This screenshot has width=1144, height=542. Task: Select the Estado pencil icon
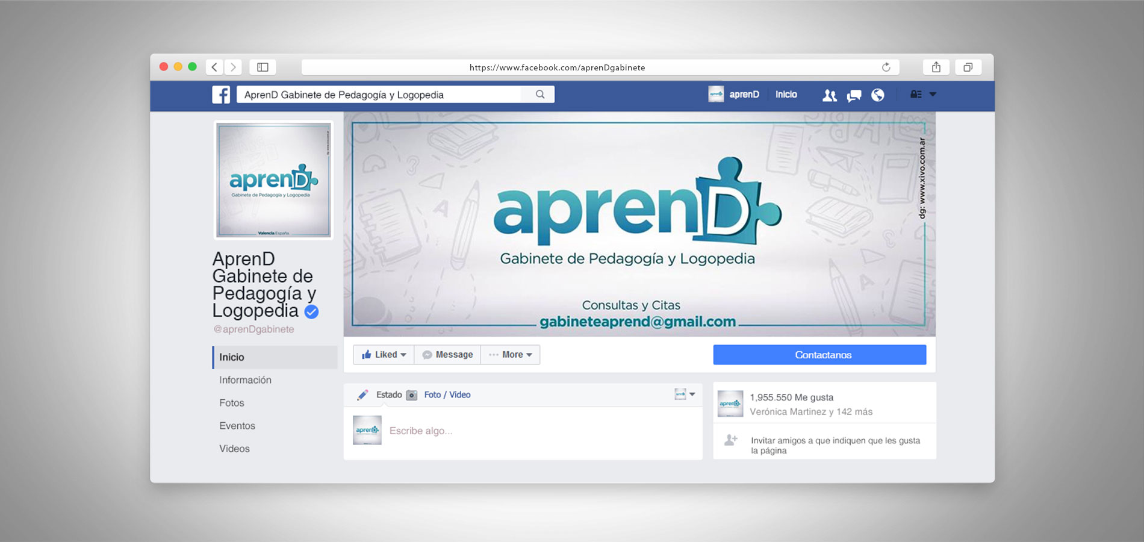pyautogui.click(x=362, y=394)
